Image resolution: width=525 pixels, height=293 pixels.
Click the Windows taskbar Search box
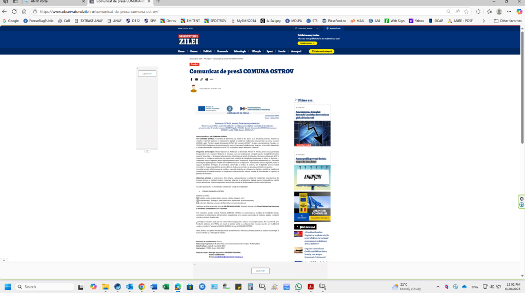(x=45, y=287)
